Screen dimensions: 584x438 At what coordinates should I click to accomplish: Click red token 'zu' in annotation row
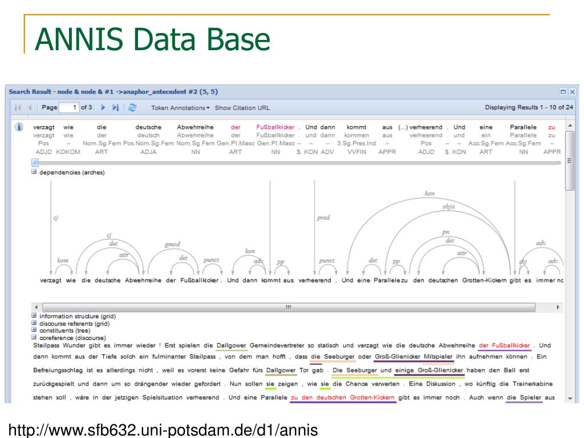pos(551,127)
